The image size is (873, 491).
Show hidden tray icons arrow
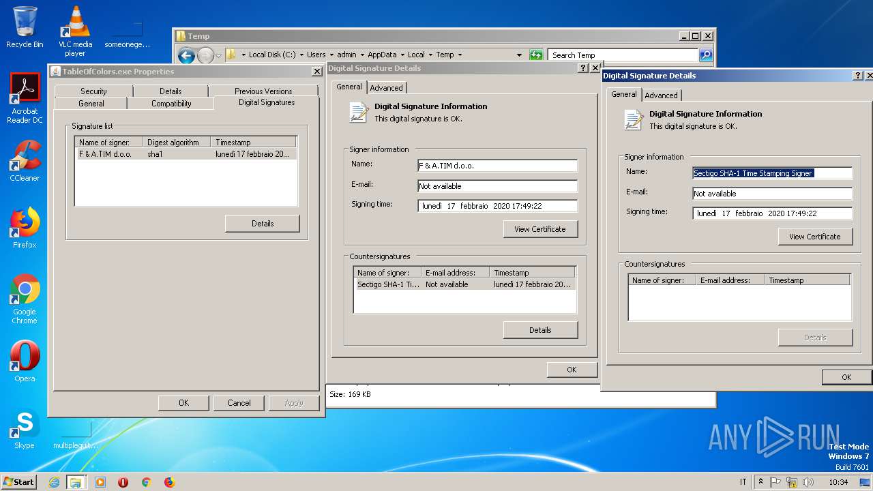click(760, 481)
